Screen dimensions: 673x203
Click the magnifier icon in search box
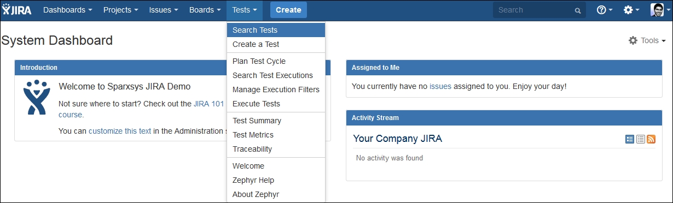point(577,10)
